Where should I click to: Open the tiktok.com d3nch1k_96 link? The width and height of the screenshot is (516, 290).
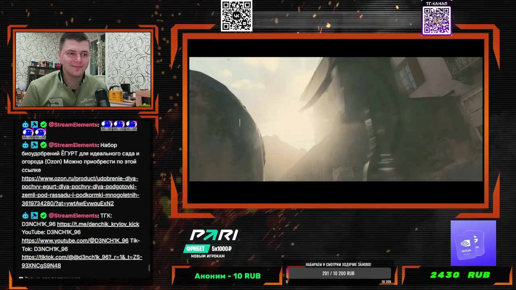82,261
